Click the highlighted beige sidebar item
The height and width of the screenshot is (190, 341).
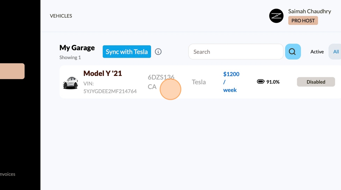point(12,71)
